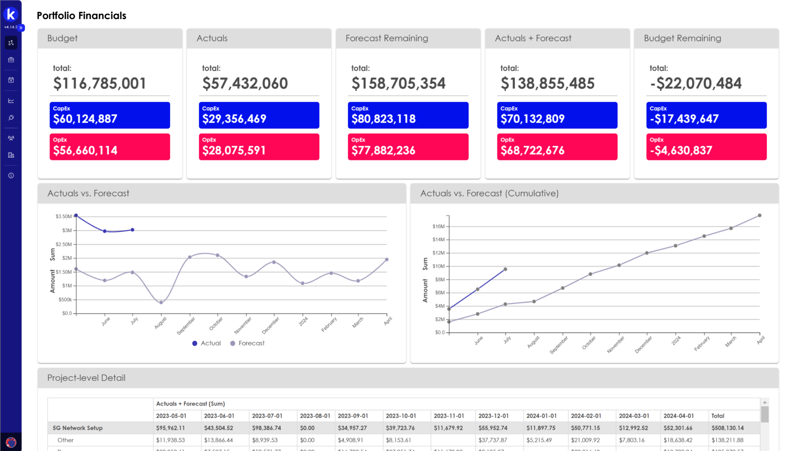803x451 pixels.
Task: Open the line chart analytics icon
Action: click(x=11, y=100)
